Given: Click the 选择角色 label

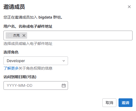Looking at the screenshot, I should (11, 52).
